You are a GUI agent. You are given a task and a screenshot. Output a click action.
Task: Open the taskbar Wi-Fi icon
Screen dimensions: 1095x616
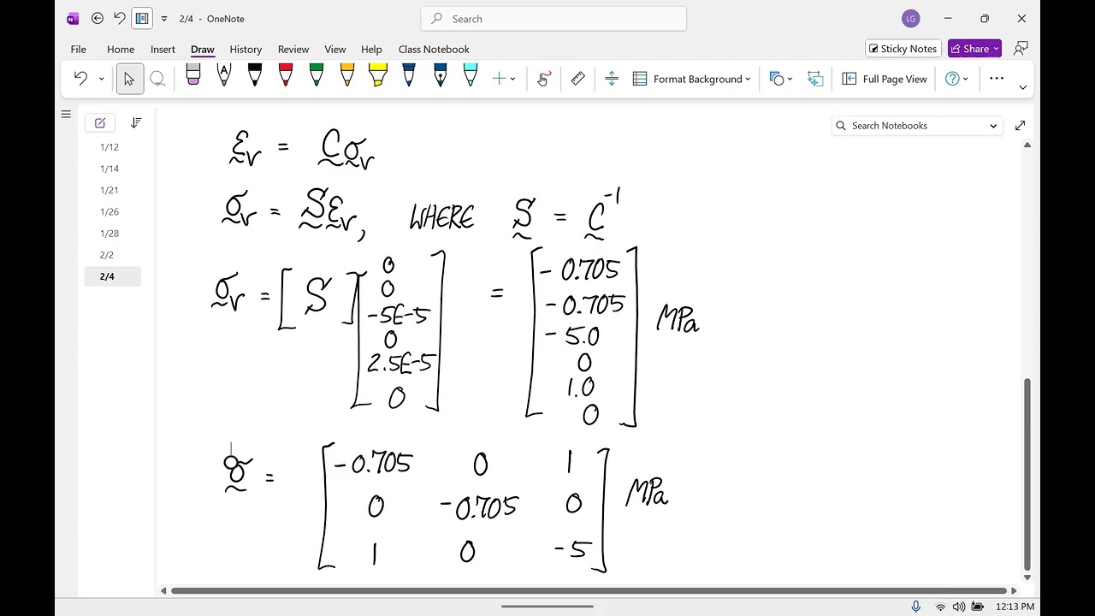click(941, 607)
